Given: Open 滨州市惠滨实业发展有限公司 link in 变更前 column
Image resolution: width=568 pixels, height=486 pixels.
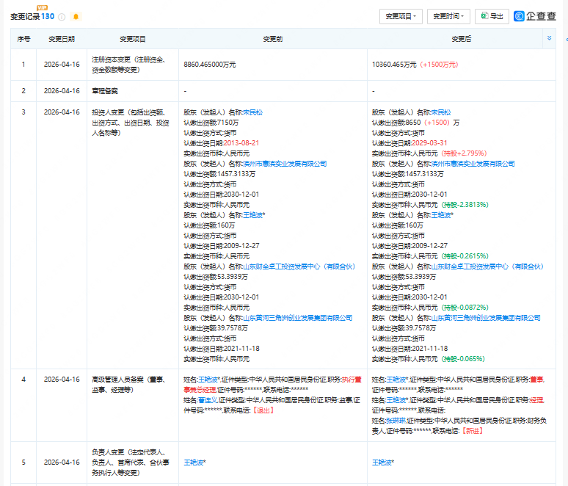Looking at the screenshot, I should coord(284,164).
